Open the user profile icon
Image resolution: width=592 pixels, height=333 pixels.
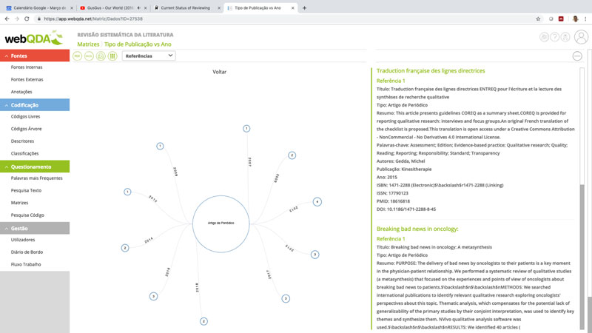[581, 37]
